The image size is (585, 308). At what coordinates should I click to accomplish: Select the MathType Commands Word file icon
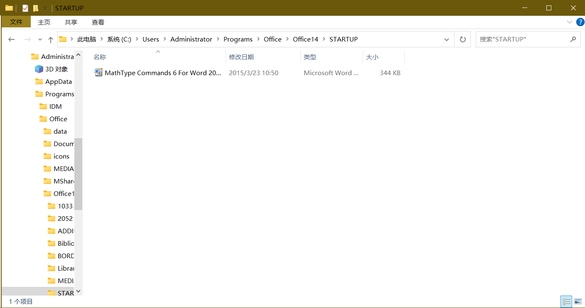pos(98,73)
